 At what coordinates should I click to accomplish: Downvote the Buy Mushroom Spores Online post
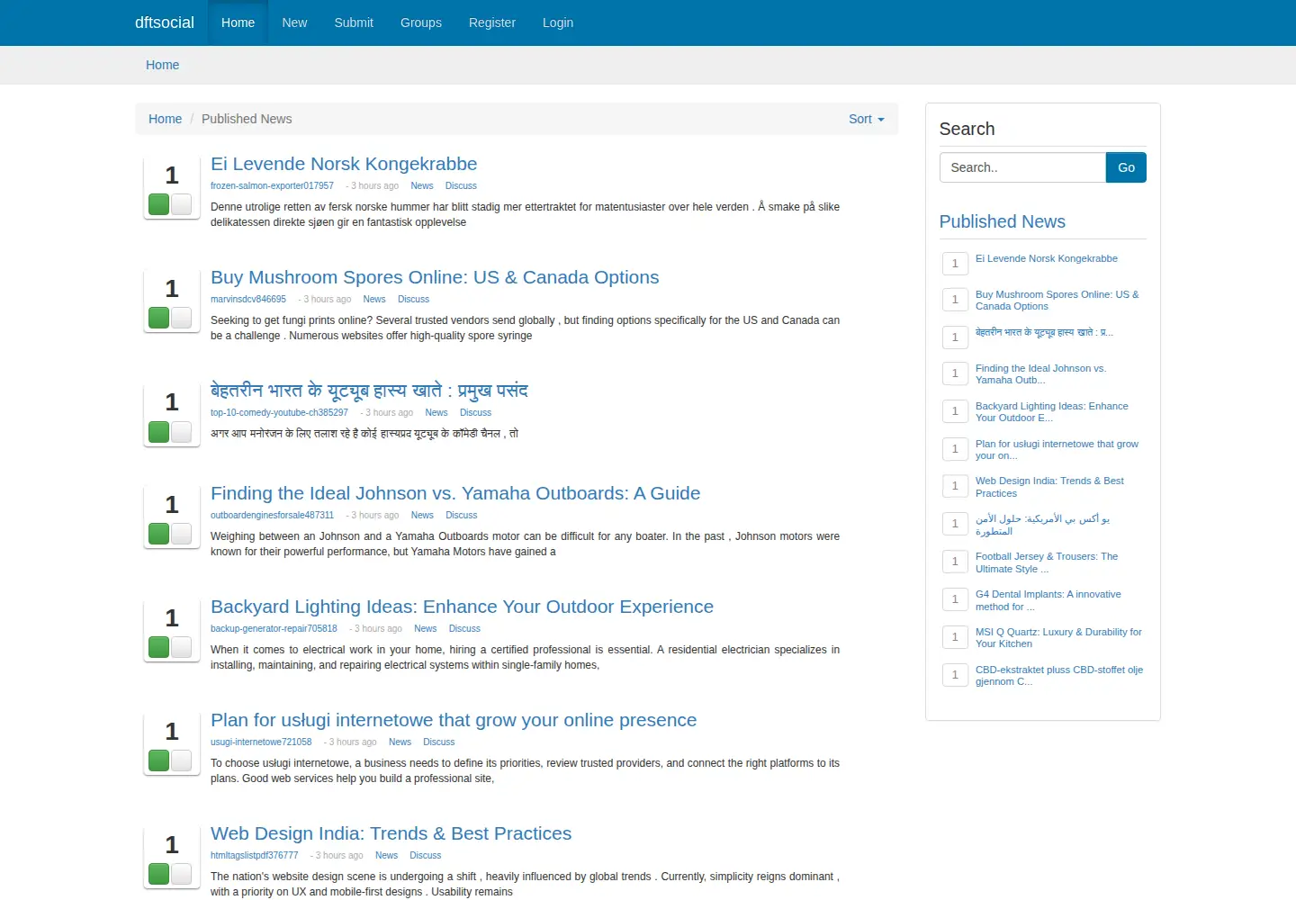(x=181, y=318)
